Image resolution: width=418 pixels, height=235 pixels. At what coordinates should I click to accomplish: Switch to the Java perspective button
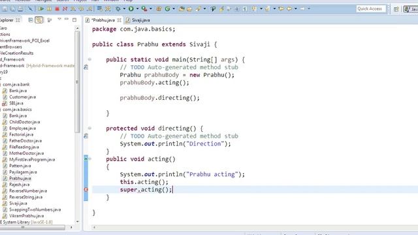[411, 9]
